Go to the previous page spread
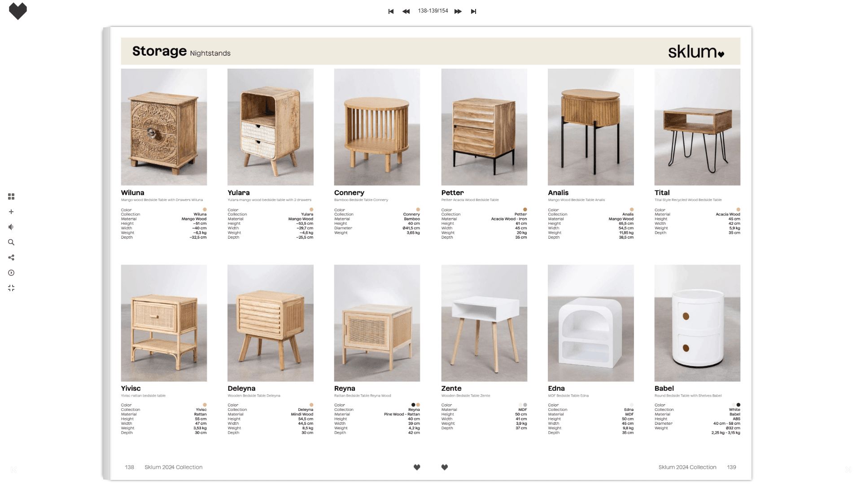This screenshot has height=484, width=861. click(406, 11)
